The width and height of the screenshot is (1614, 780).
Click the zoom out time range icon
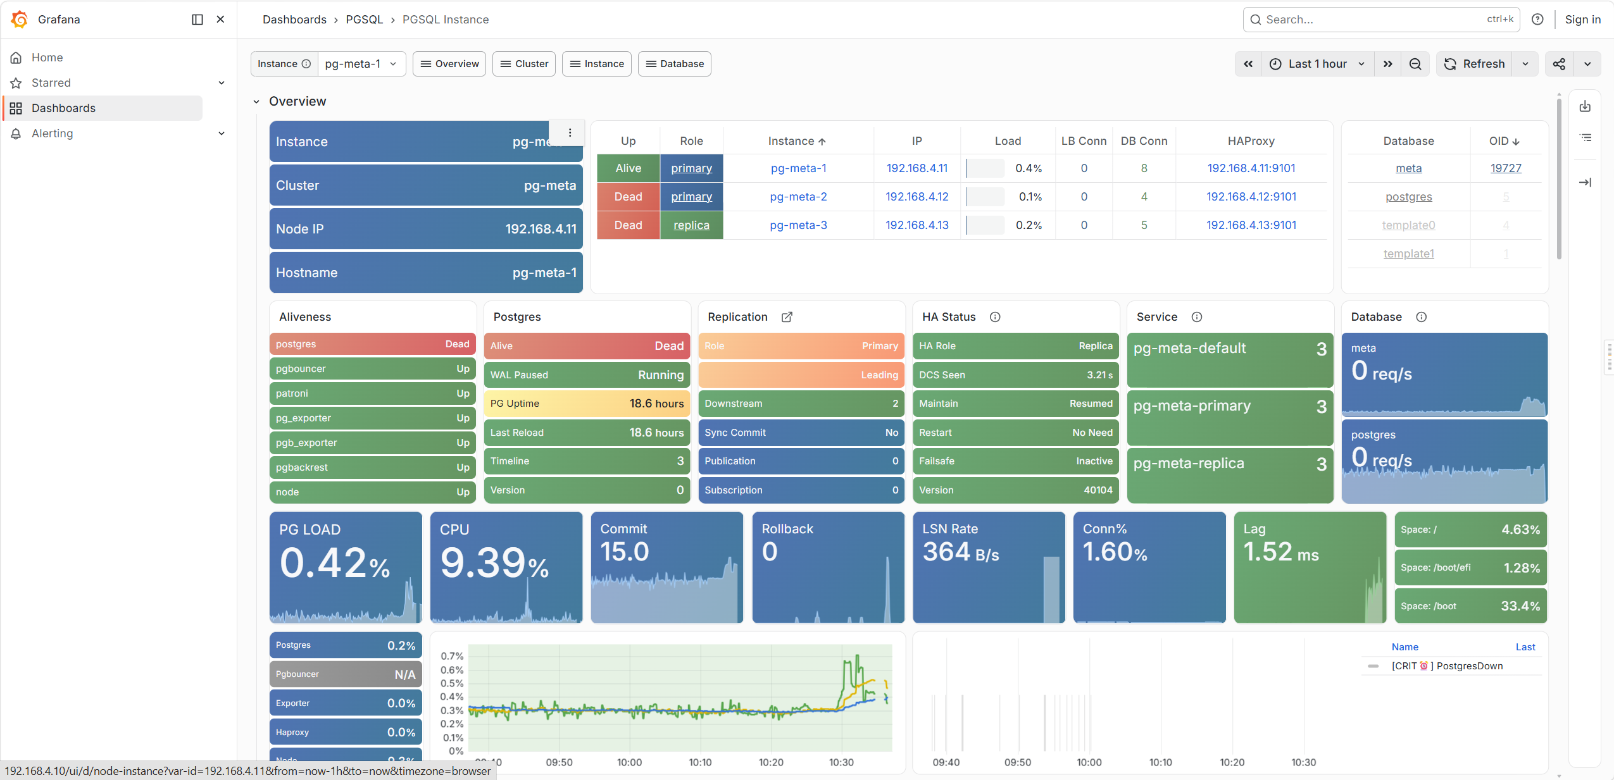1416,64
